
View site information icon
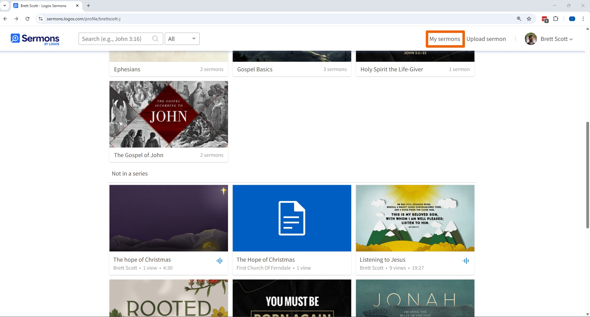(40, 19)
